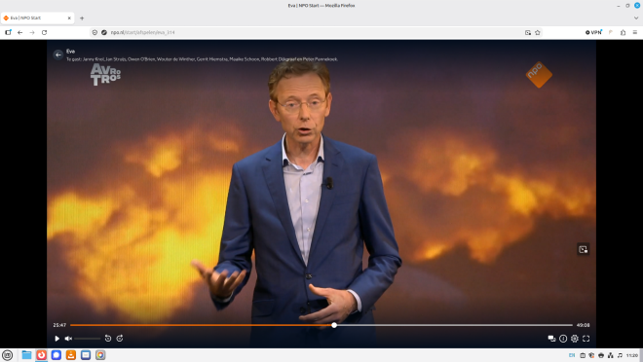Open blue chat app in taskbar
Screen dimensions: 643x362
(x=57, y=355)
